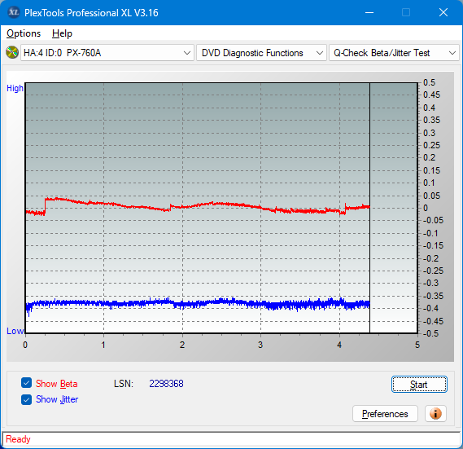463x449 pixels.
Task: Expand the DVD Diagnostic Functions dropdown
Action: (x=261, y=53)
